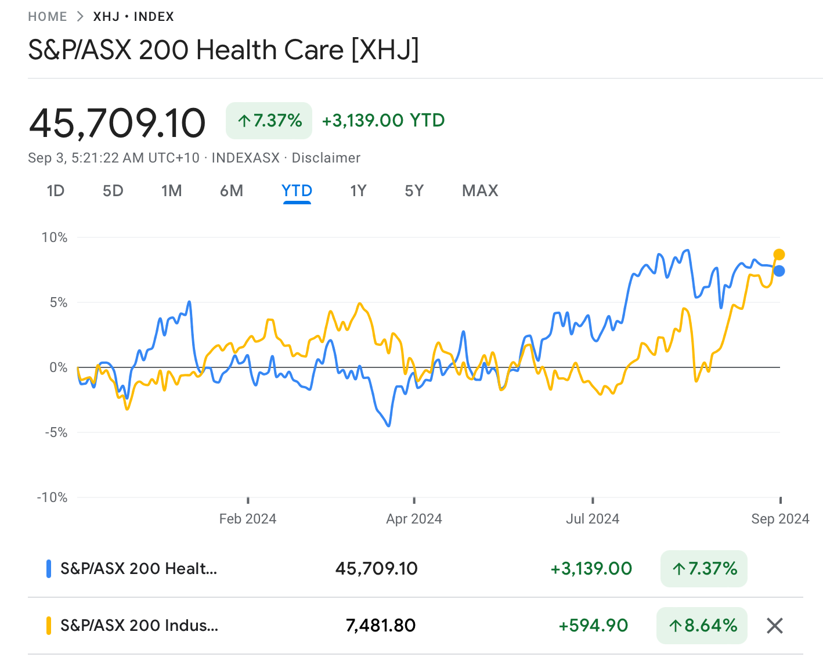Click the 7.37% badge in the Health Care row
823x657 pixels.
point(704,568)
